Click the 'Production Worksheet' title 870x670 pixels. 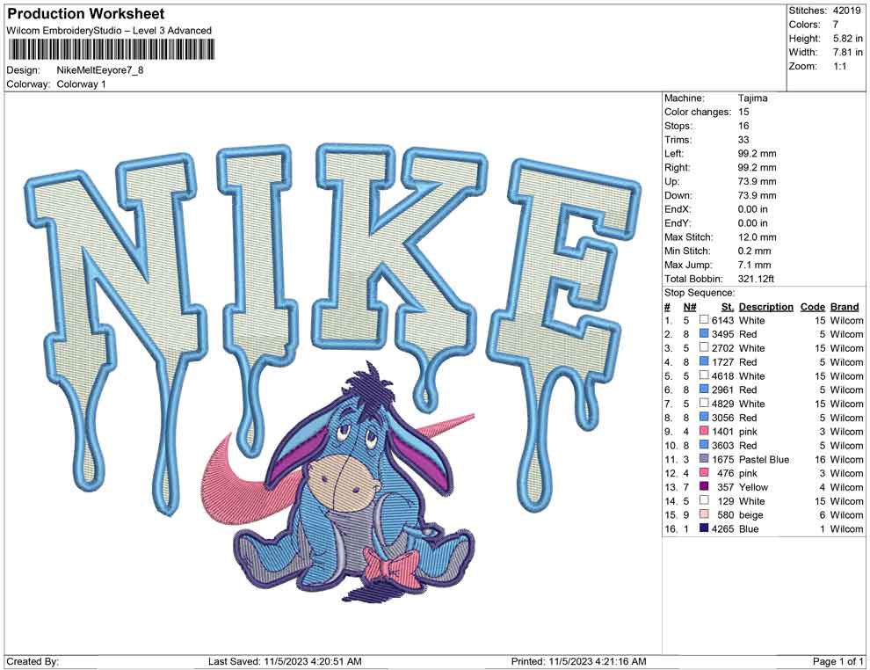tap(86, 14)
